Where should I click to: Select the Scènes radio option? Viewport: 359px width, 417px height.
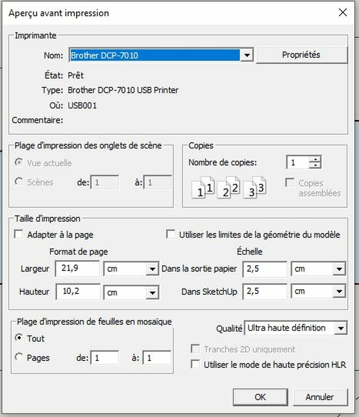[x=19, y=182]
